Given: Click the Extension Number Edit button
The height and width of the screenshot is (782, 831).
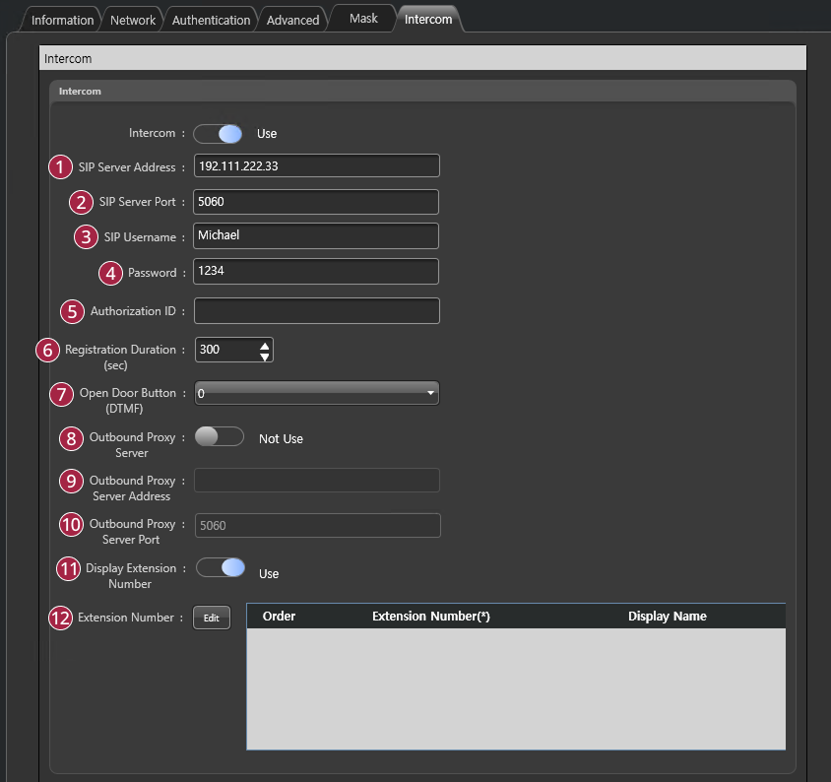Looking at the screenshot, I should (x=211, y=618).
